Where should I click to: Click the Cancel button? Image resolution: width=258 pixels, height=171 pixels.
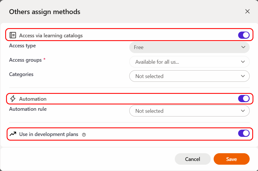pyautogui.click(x=192, y=159)
